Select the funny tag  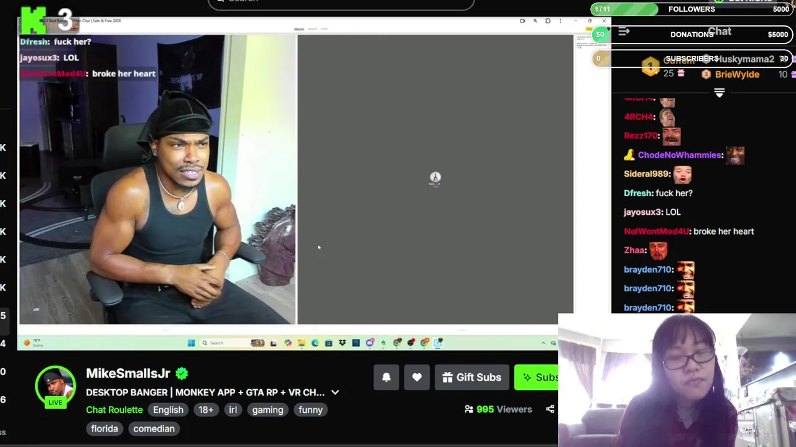pyautogui.click(x=310, y=410)
